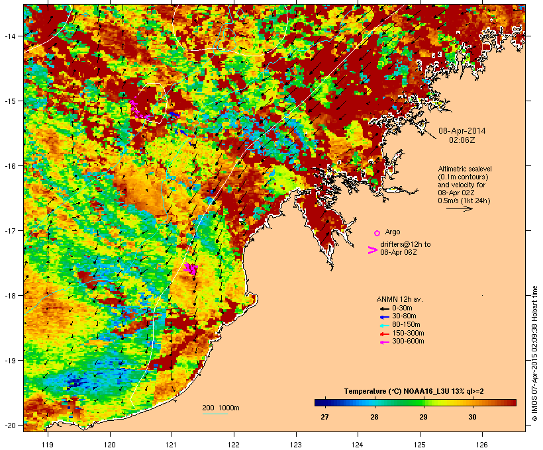Click the 'Altimetric sealevel' caption line

465,169
